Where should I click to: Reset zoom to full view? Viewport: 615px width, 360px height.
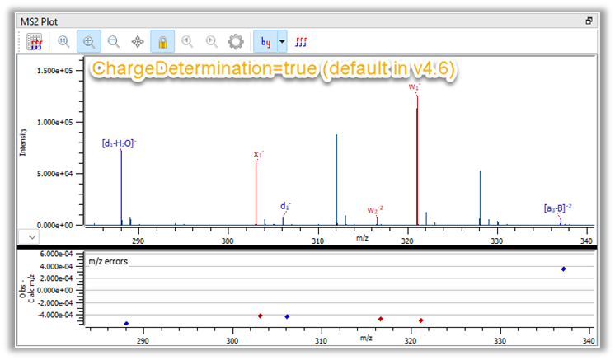point(63,41)
